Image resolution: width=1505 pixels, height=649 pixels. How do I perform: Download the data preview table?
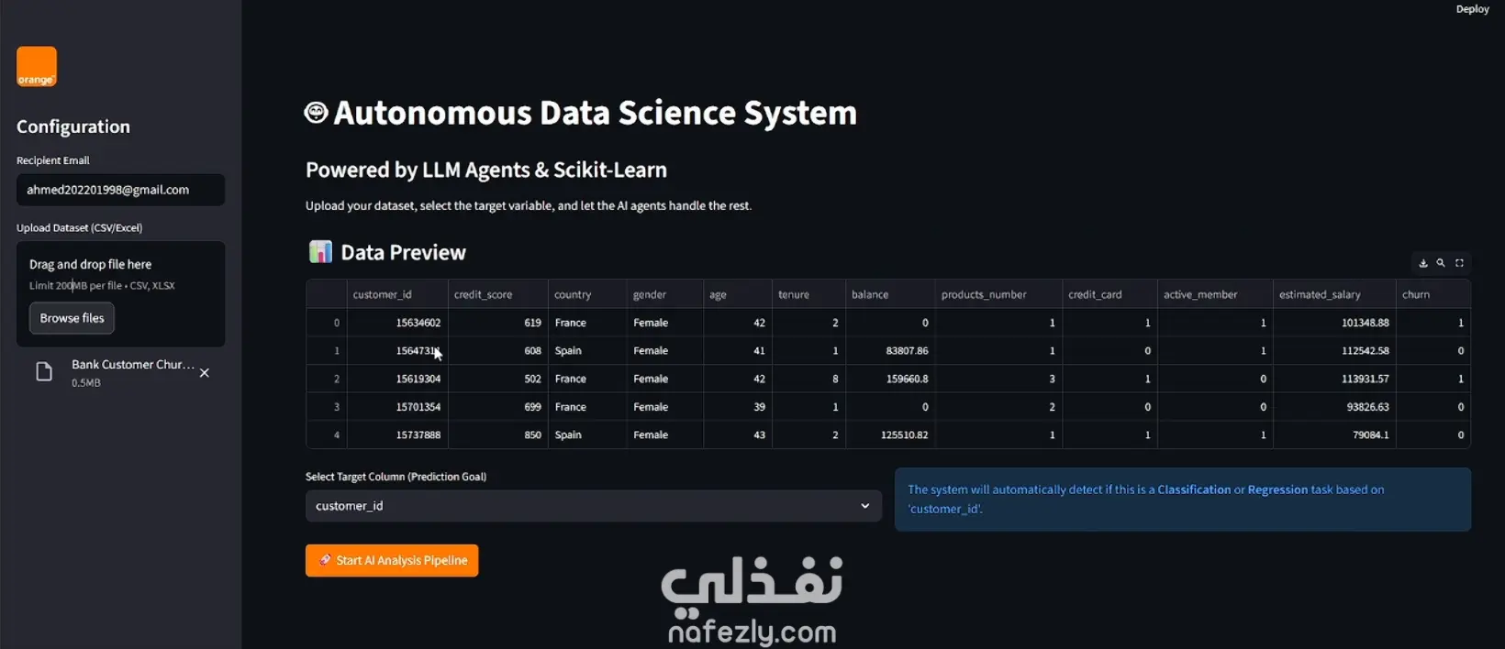[x=1423, y=263]
